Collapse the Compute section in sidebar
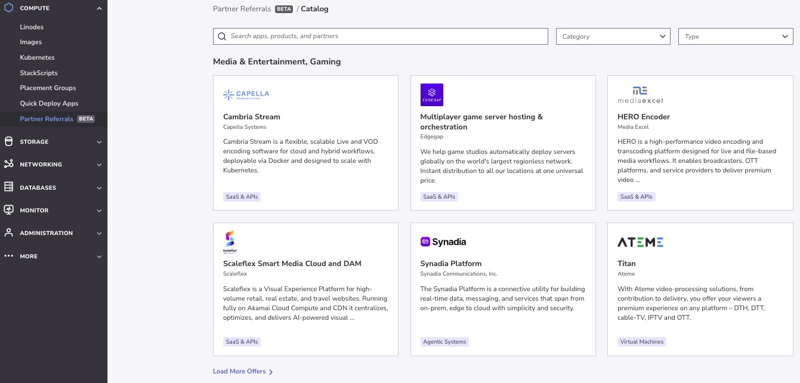This screenshot has height=383, width=800. point(99,8)
